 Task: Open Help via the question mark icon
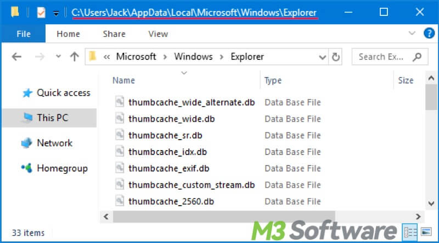429,34
